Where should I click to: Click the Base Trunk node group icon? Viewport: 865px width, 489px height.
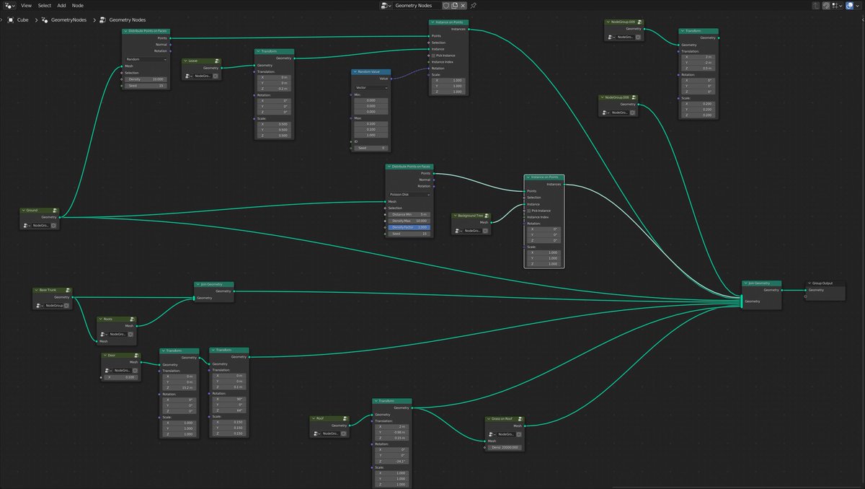point(68,290)
